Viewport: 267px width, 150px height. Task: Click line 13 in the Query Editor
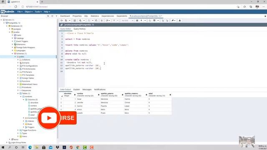click(x=83, y=68)
